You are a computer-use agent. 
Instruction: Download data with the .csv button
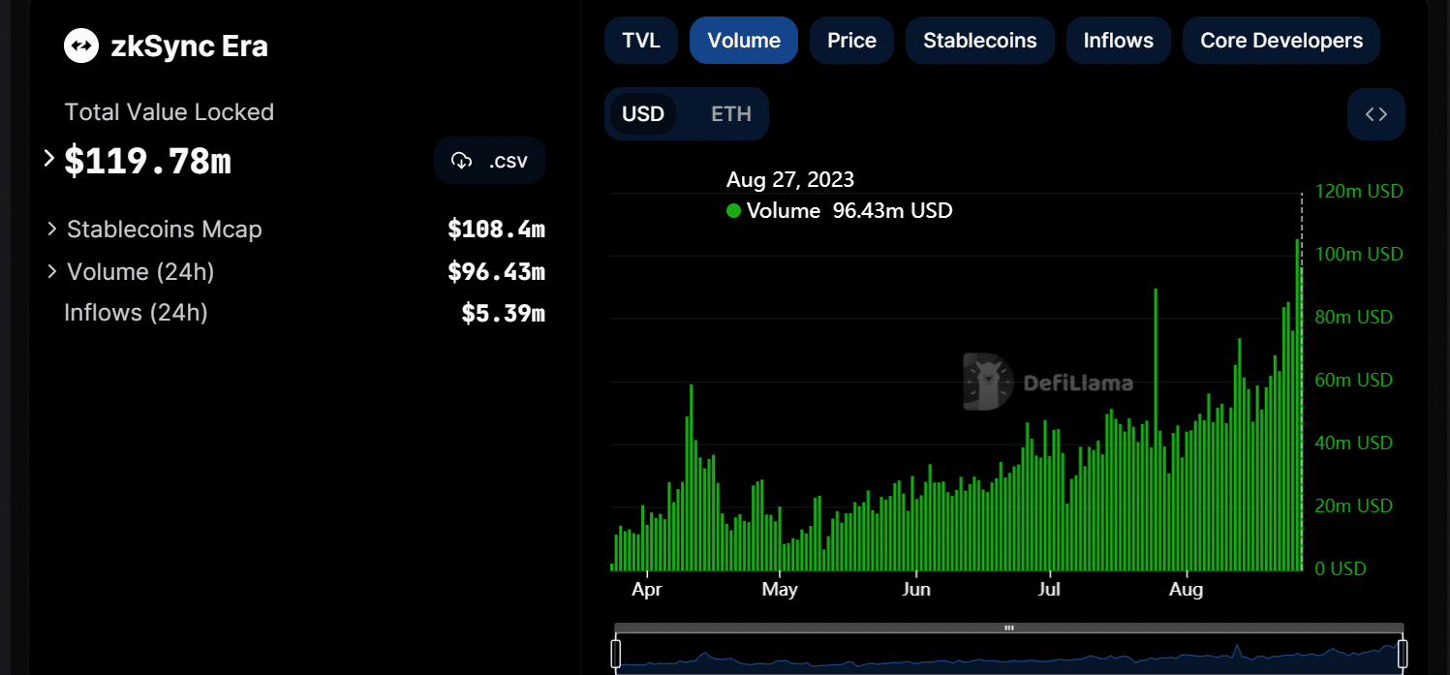tap(489, 161)
